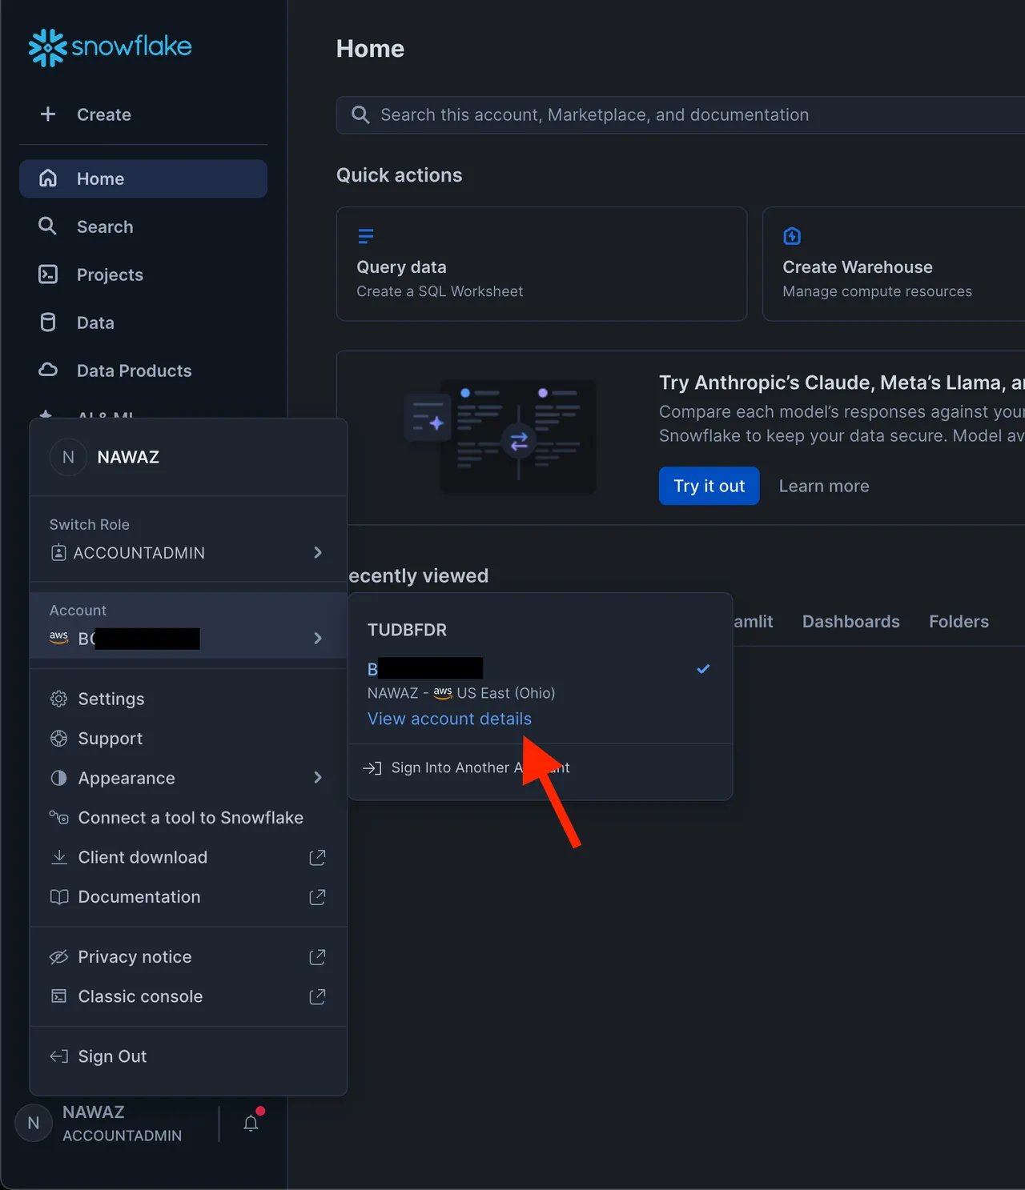Click the Snowflake logo
The image size is (1025, 1190).
111,47
